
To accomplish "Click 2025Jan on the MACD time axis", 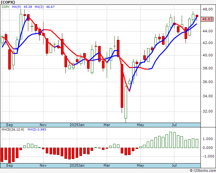I will tap(77, 165).
